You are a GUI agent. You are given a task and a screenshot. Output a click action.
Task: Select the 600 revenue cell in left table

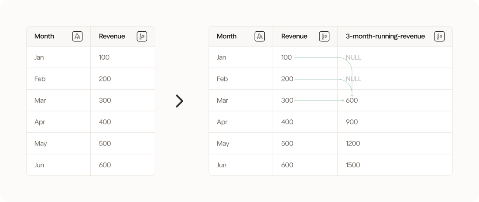105,165
